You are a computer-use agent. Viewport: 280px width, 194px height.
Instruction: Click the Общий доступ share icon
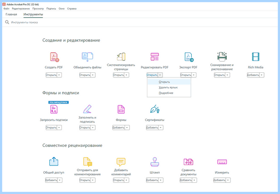[x=54, y=161]
